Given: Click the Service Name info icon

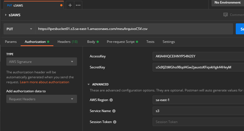Looking at the screenshot, I should 114,111.
